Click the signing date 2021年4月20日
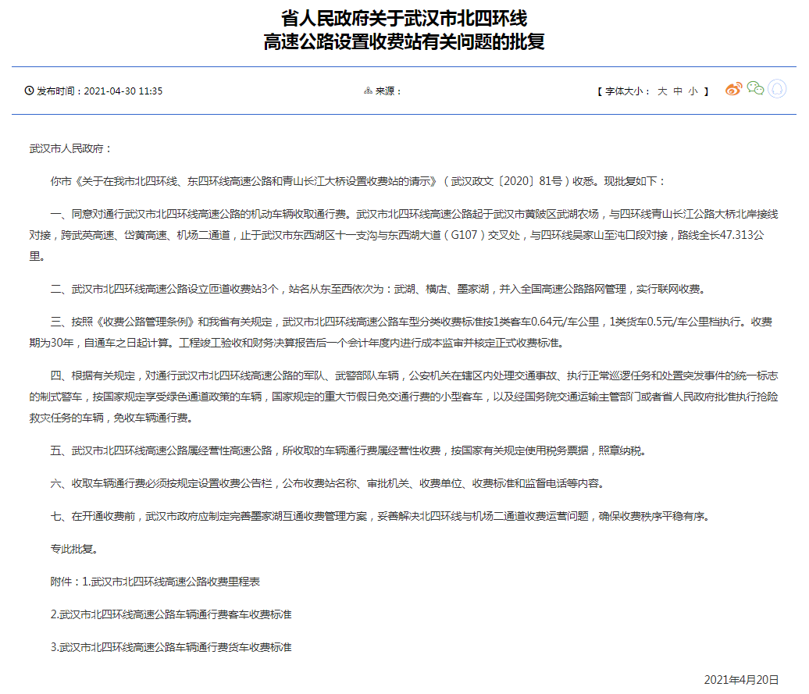 click(x=741, y=679)
